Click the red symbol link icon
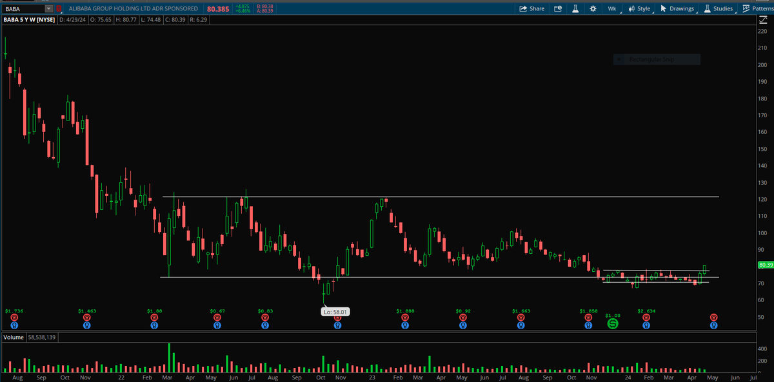 (60, 9)
